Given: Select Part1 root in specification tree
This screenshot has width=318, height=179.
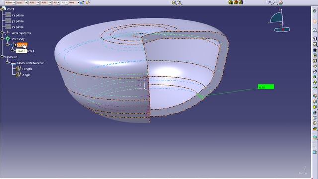Looking at the screenshot, I should coord(10,9).
